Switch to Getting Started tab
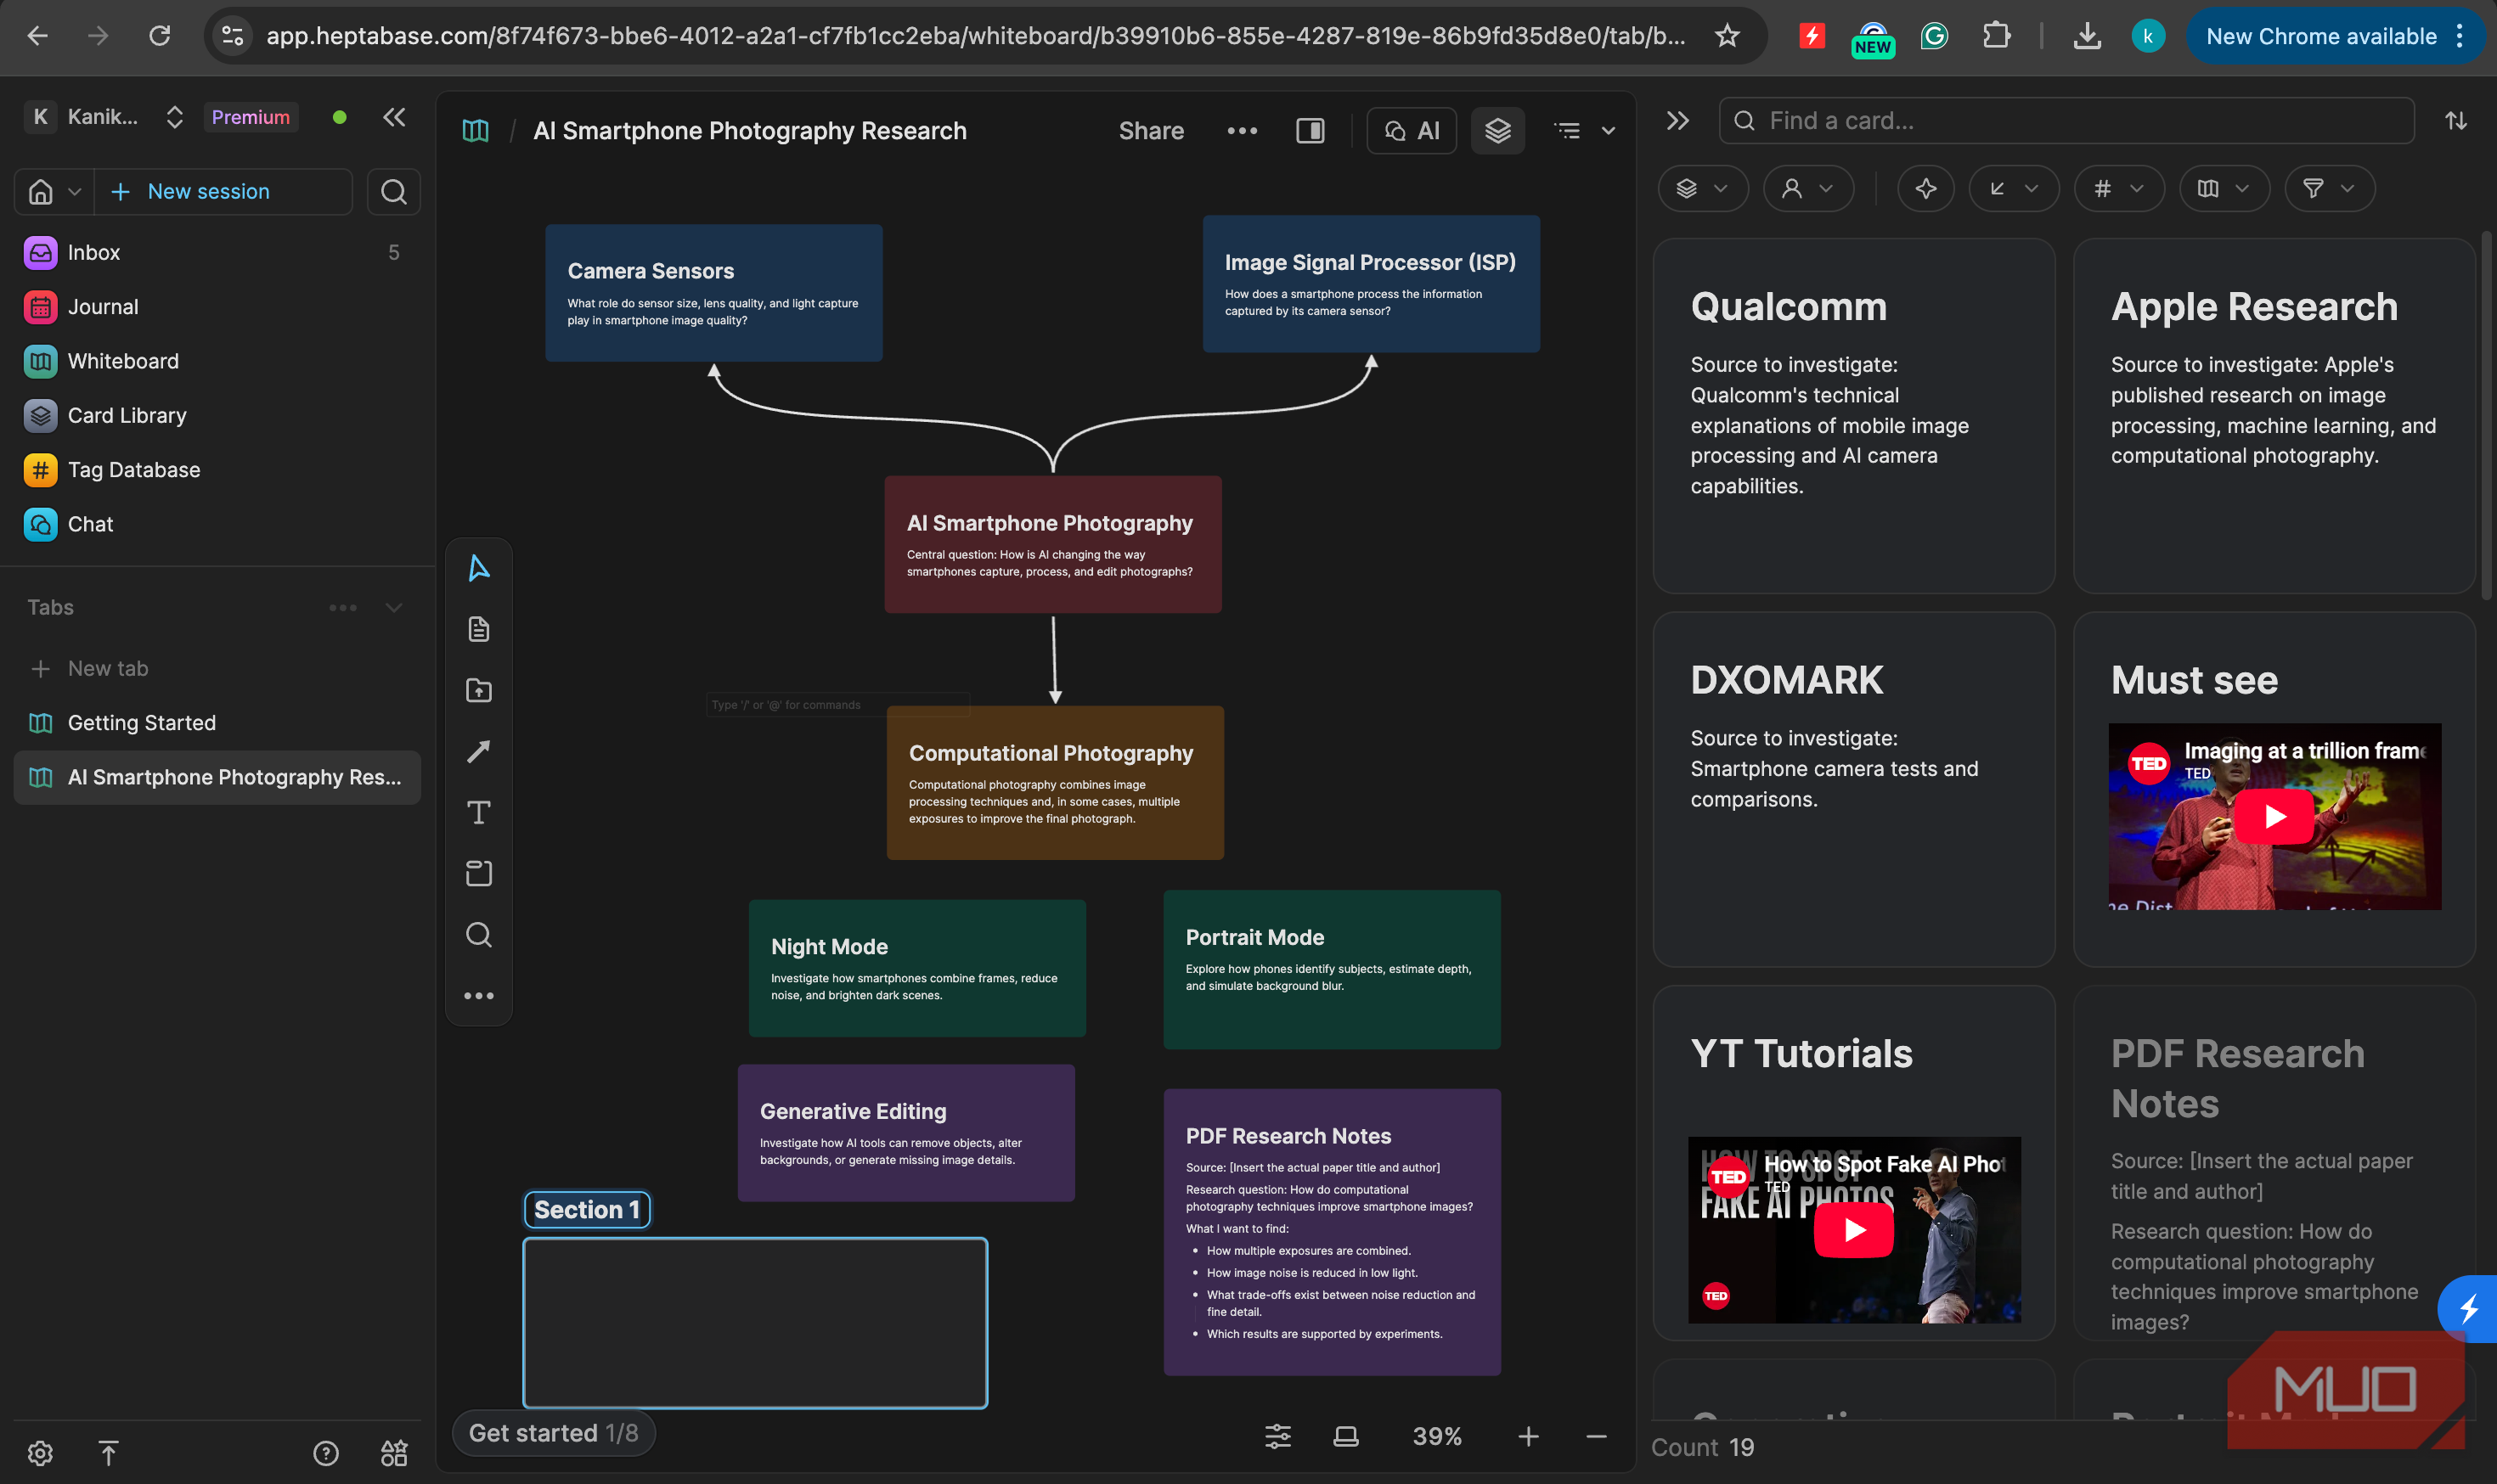2497x1484 pixels. pos(216,723)
